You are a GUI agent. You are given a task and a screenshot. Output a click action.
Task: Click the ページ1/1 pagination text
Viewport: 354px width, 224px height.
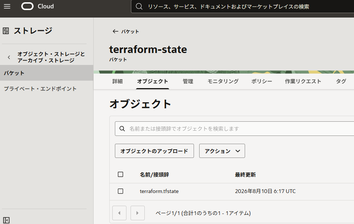point(203,213)
